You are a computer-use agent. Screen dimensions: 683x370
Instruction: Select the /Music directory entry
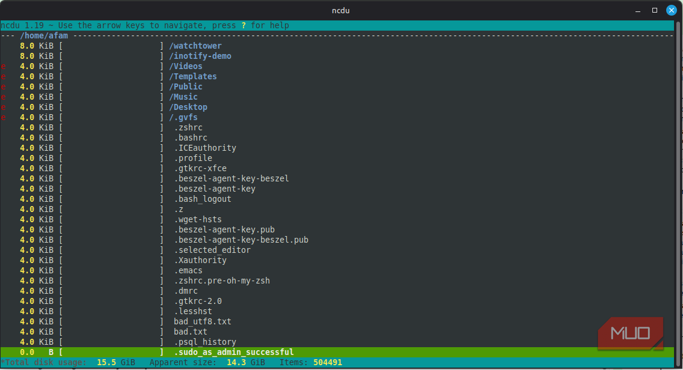pyautogui.click(x=183, y=97)
